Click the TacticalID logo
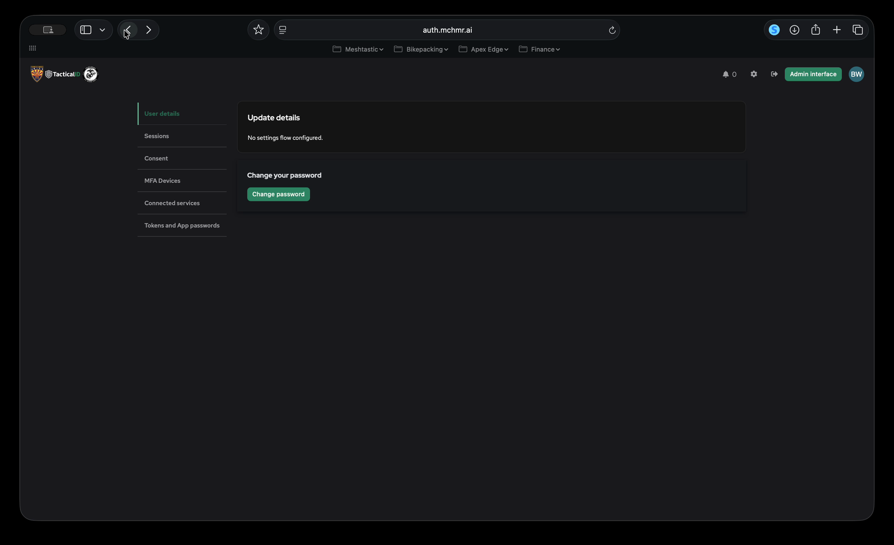This screenshot has width=894, height=545. coord(63,74)
